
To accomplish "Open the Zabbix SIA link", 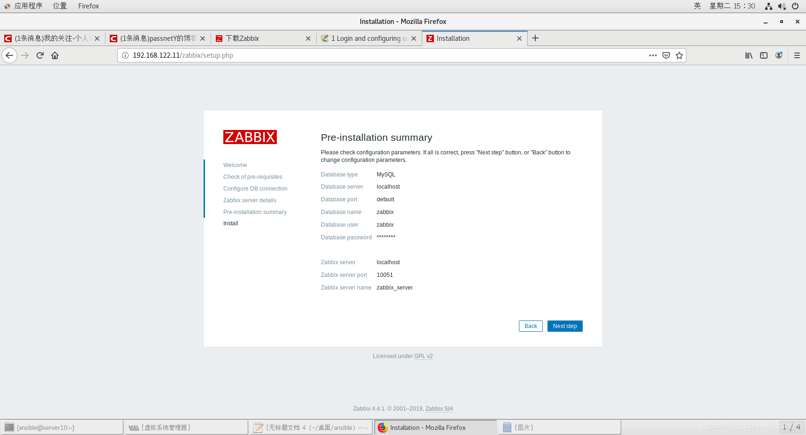I will [x=439, y=409].
